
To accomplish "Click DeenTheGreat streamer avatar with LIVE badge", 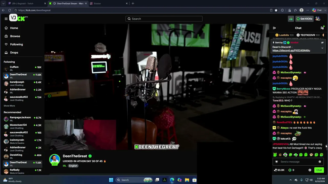I will click(x=55, y=160).
